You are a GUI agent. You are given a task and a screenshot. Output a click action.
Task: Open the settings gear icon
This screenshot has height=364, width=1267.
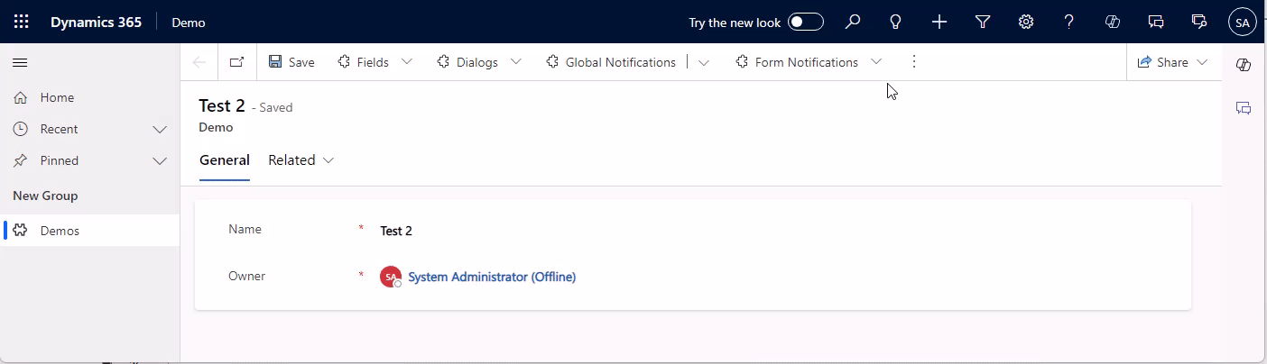1026,23
